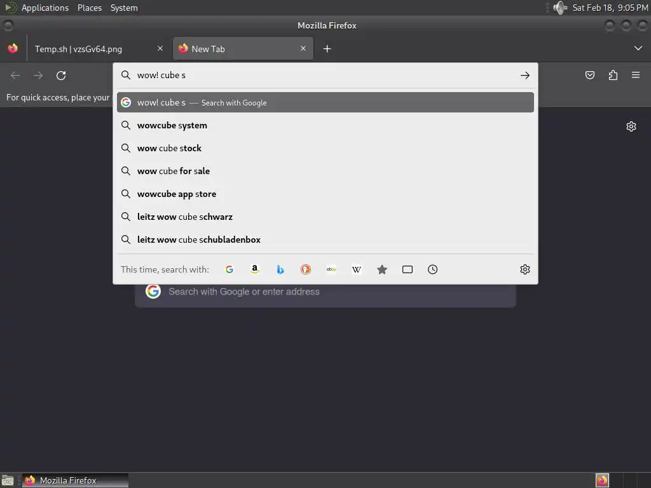
Task: Open search settings gear in dropdown
Action: click(524, 269)
